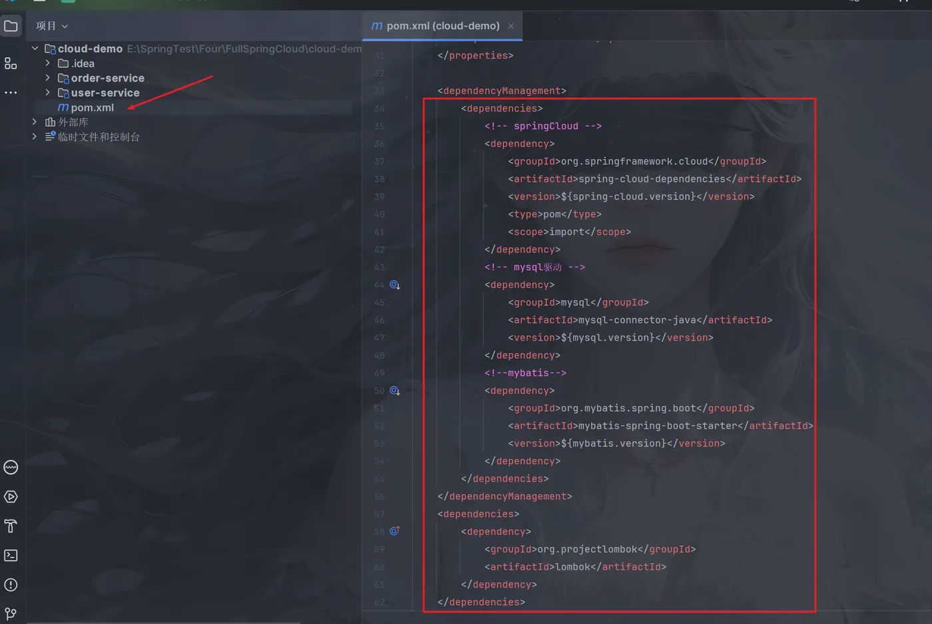The height and width of the screenshot is (624, 932).
Task: Expand the 外部库 node
Action: coord(35,122)
